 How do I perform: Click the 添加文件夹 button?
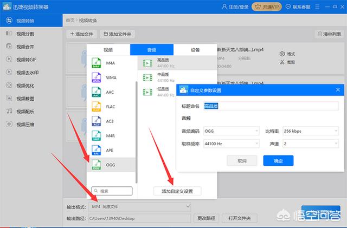coord(118,34)
